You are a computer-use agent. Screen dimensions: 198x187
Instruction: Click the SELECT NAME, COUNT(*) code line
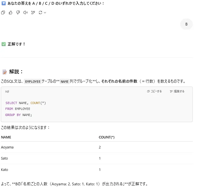pyautogui.click(x=26, y=103)
